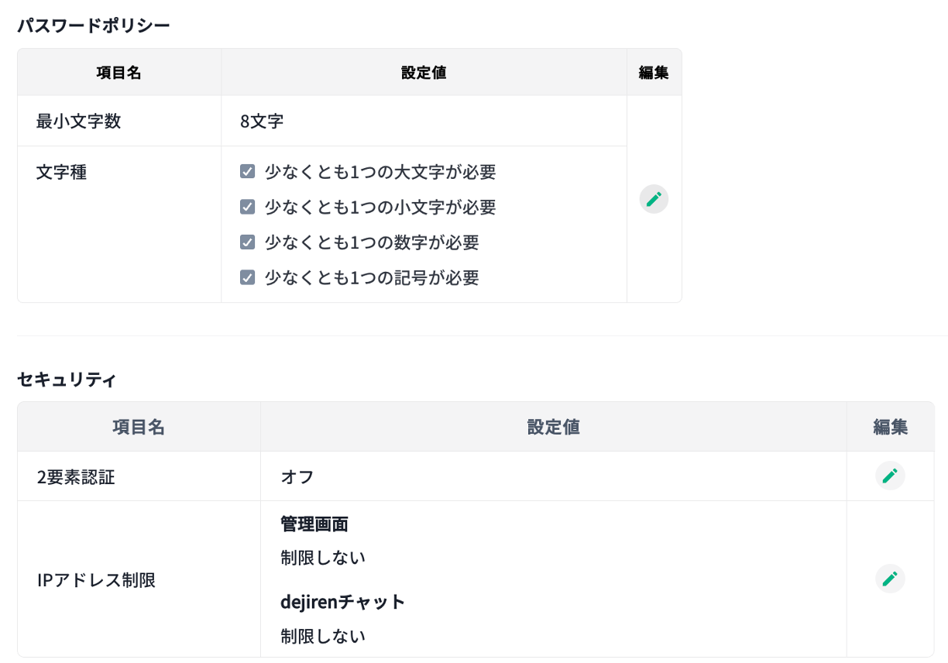The height and width of the screenshot is (663, 948).
Task: Uncheck the 記号が必要 checkbox
Action: point(248,277)
